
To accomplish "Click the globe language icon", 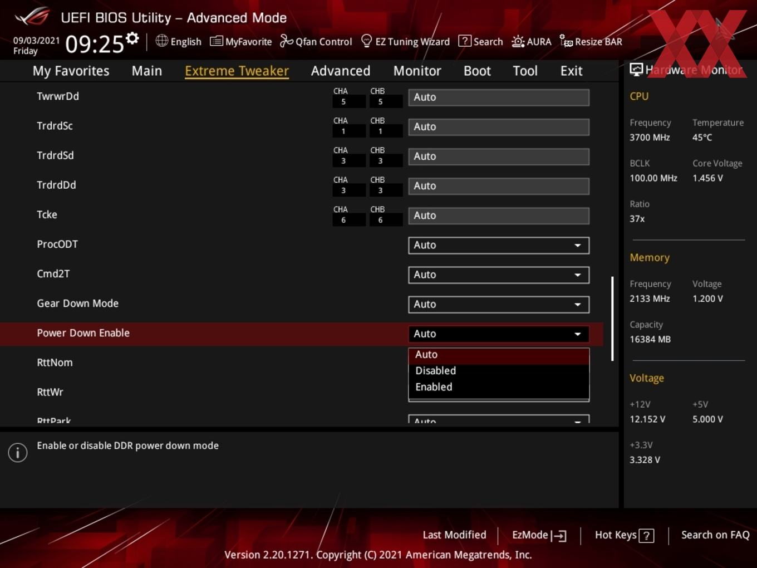I will (x=161, y=41).
